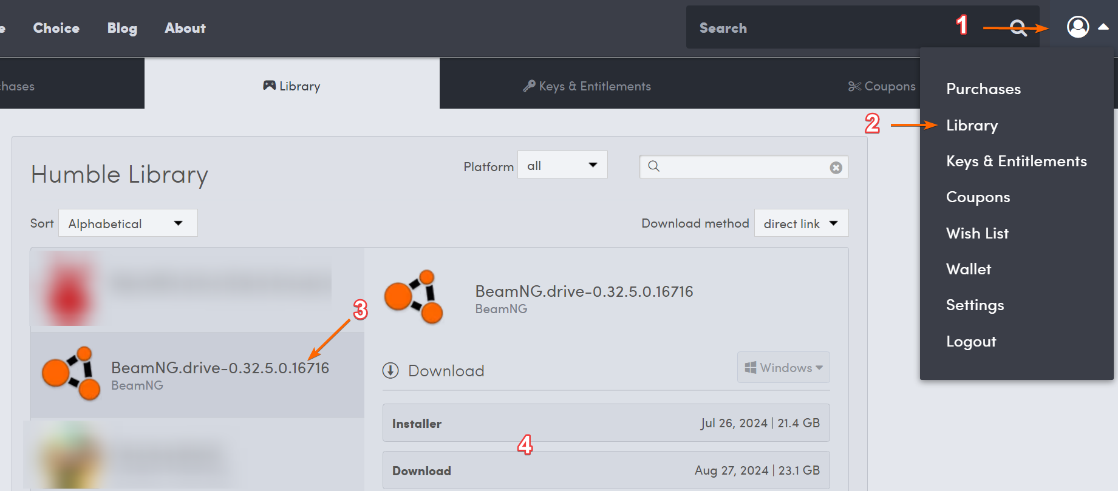Click the blurred red thumbnail library item
The image size is (1118, 491).
pos(197,290)
